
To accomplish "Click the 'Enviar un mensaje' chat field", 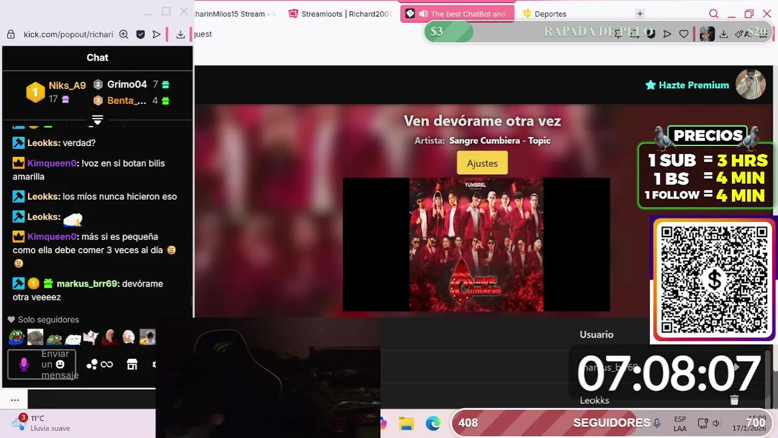I will [41, 364].
